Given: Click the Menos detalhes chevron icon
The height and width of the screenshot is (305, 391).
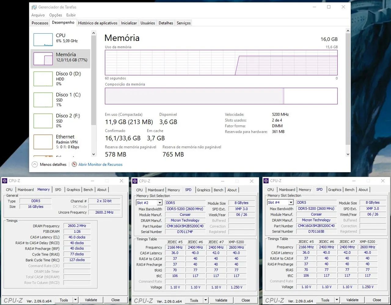Looking at the screenshot, I should tap(35, 164).
